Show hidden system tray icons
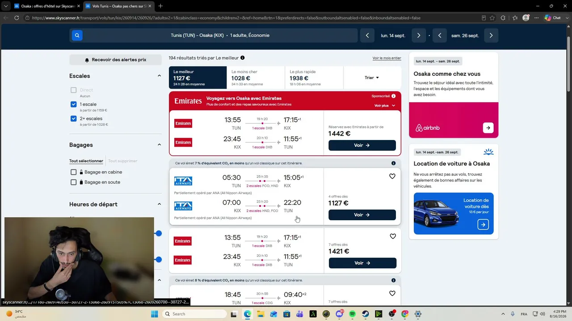 pyautogui.click(x=504, y=314)
